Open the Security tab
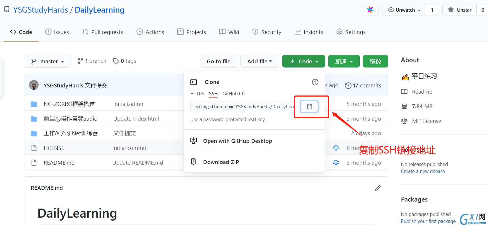This screenshot has width=488, height=225. pyautogui.click(x=267, y=32)
